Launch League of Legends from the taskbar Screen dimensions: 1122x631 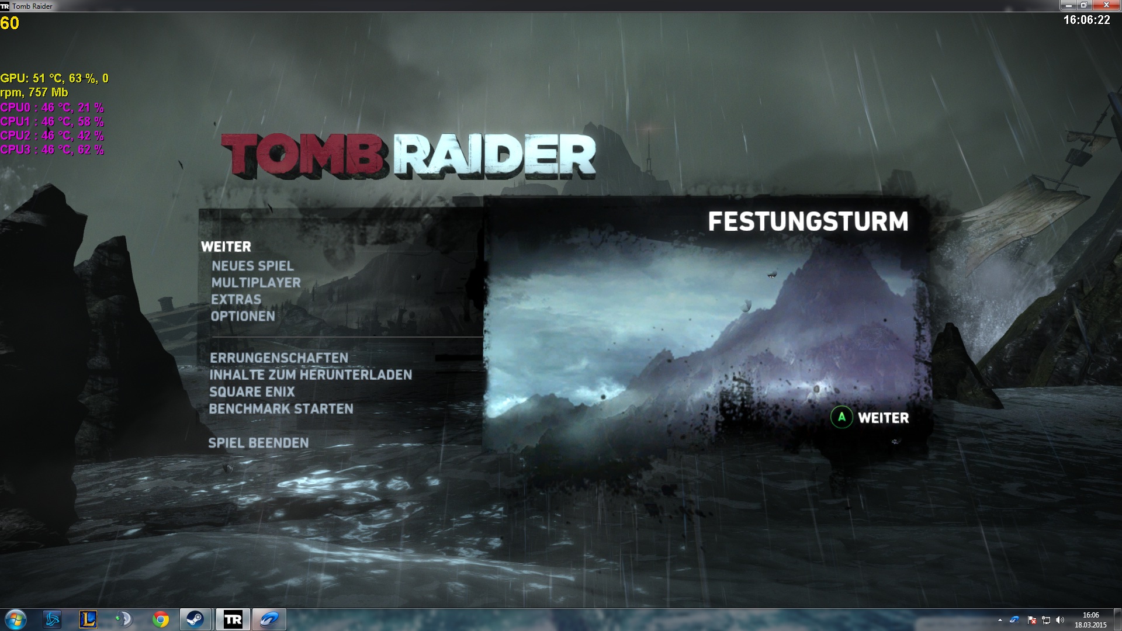point(88,619)
